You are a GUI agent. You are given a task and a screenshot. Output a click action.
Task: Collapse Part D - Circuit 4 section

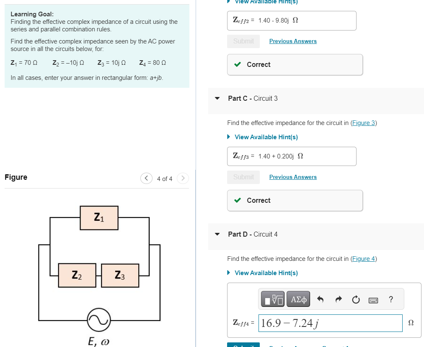pos(217,234)
